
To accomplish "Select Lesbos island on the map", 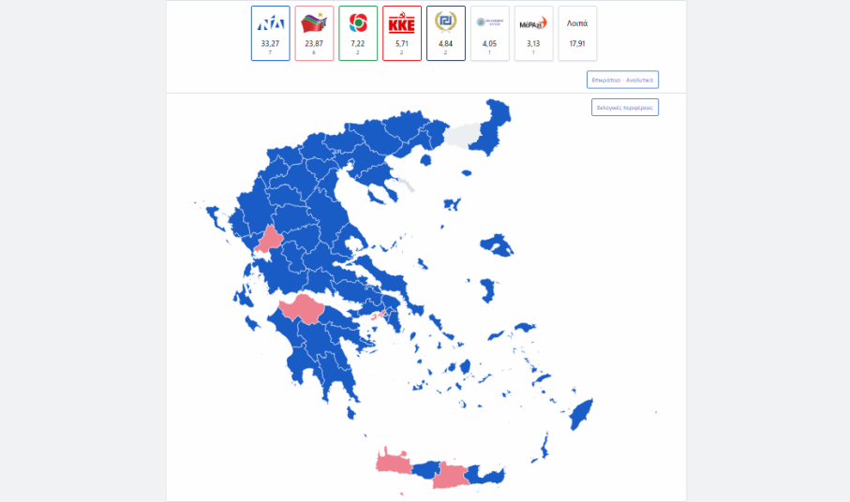I will (497, 246).
